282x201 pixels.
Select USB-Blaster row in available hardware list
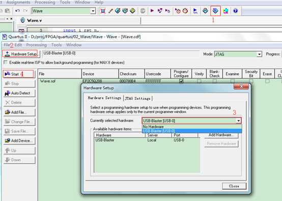[147, 140]
